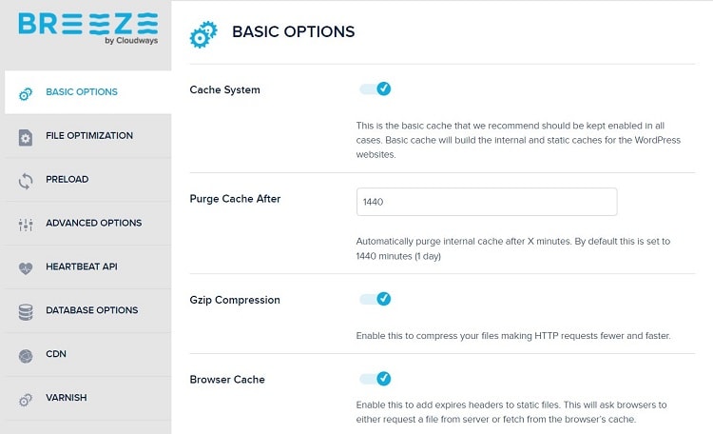
Task: Click the Preload circular arrows icon
Action: 26,181
